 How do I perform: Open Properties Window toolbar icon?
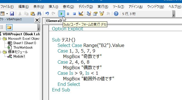pyautogui.click(x=95, y=14)
